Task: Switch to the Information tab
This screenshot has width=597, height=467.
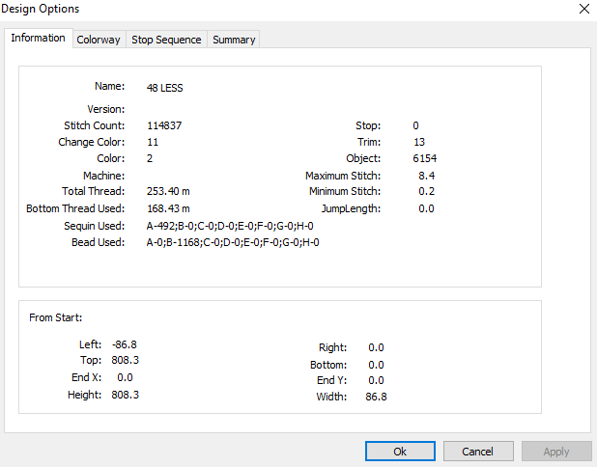Action: pyautogui.click(x=38, y=38)
